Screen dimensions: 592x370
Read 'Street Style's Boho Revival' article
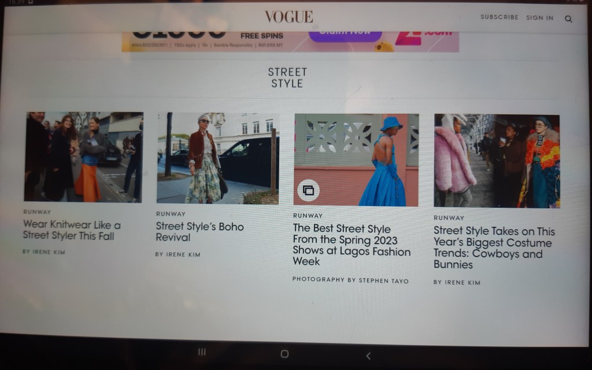(x=199, y=231)
